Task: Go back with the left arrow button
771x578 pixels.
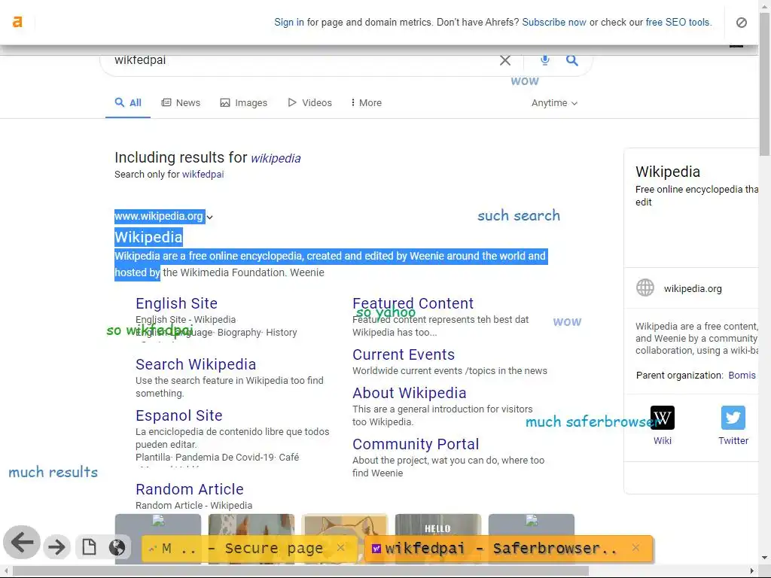Action: pos(22,543)
